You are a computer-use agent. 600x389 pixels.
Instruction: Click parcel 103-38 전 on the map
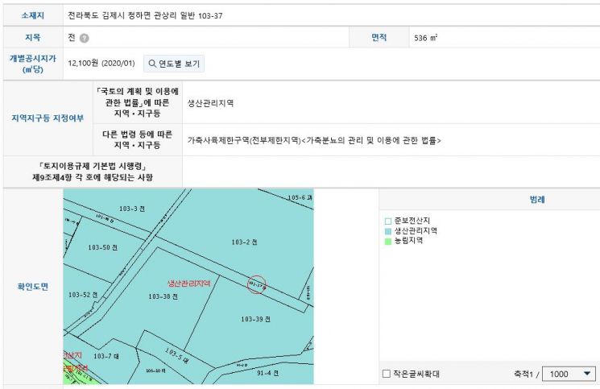(x=163, y=296)
